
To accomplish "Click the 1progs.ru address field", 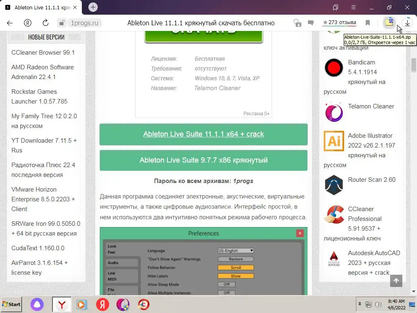I will [x=85, y=23].
